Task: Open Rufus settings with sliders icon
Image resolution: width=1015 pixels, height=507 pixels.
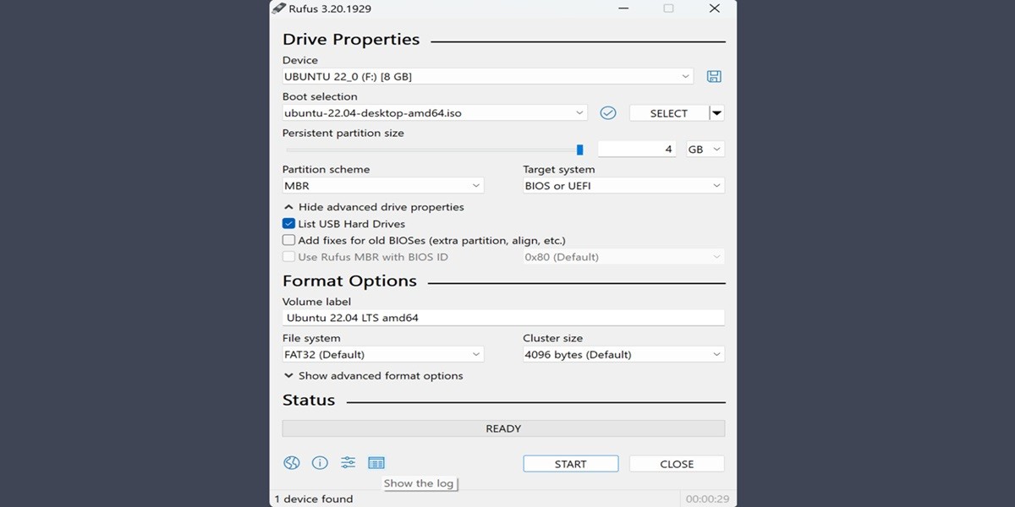Action: tap(348, 462)
